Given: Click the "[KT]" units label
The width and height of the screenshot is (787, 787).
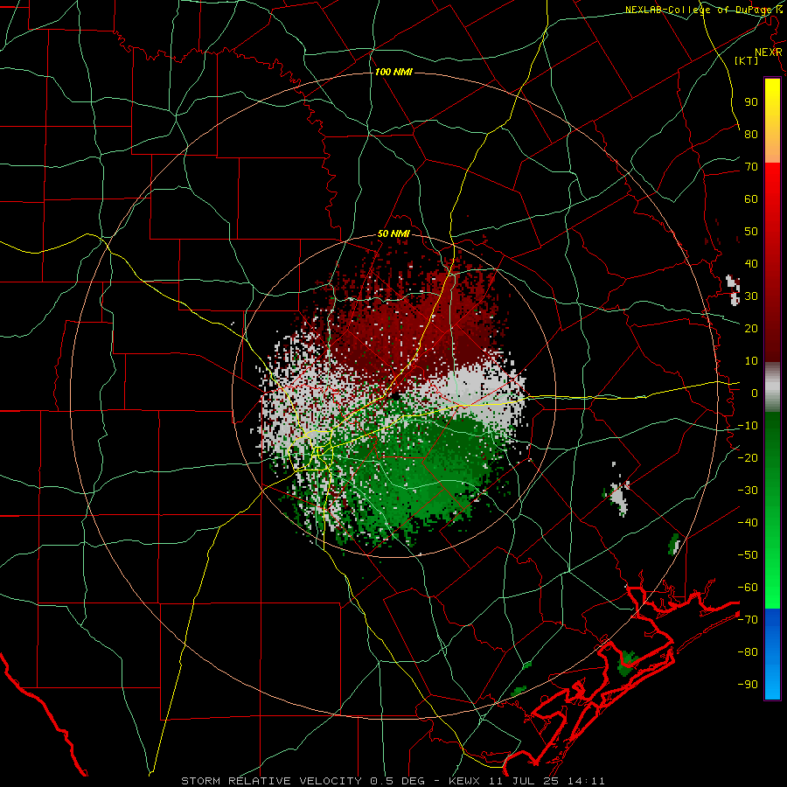Looking at the screenshot, I should coord(747,60).
